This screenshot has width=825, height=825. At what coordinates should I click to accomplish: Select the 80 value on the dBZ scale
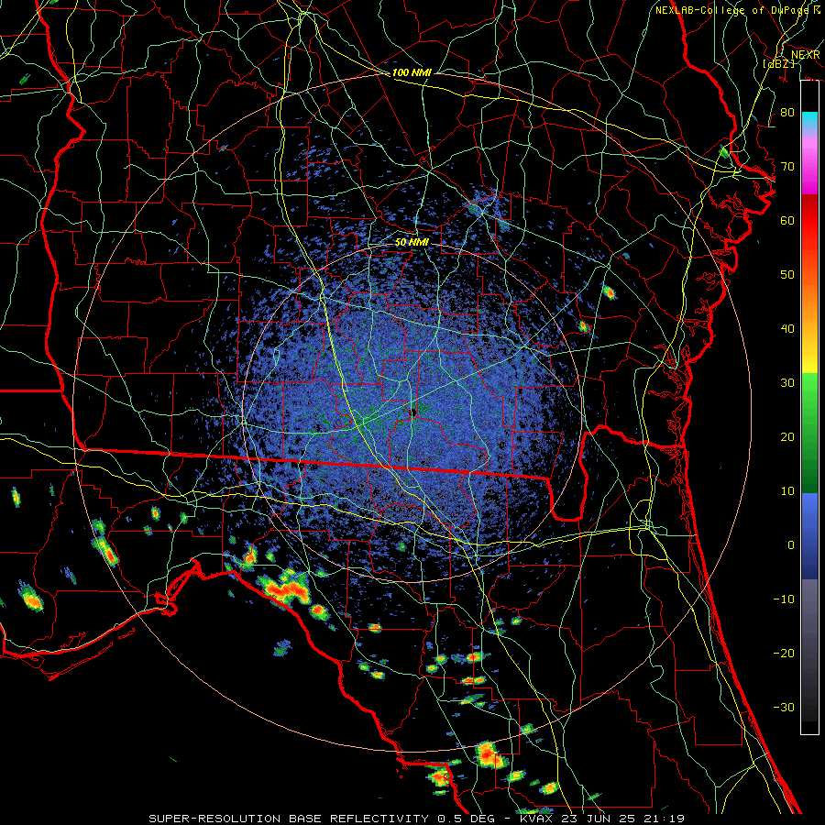787,113
